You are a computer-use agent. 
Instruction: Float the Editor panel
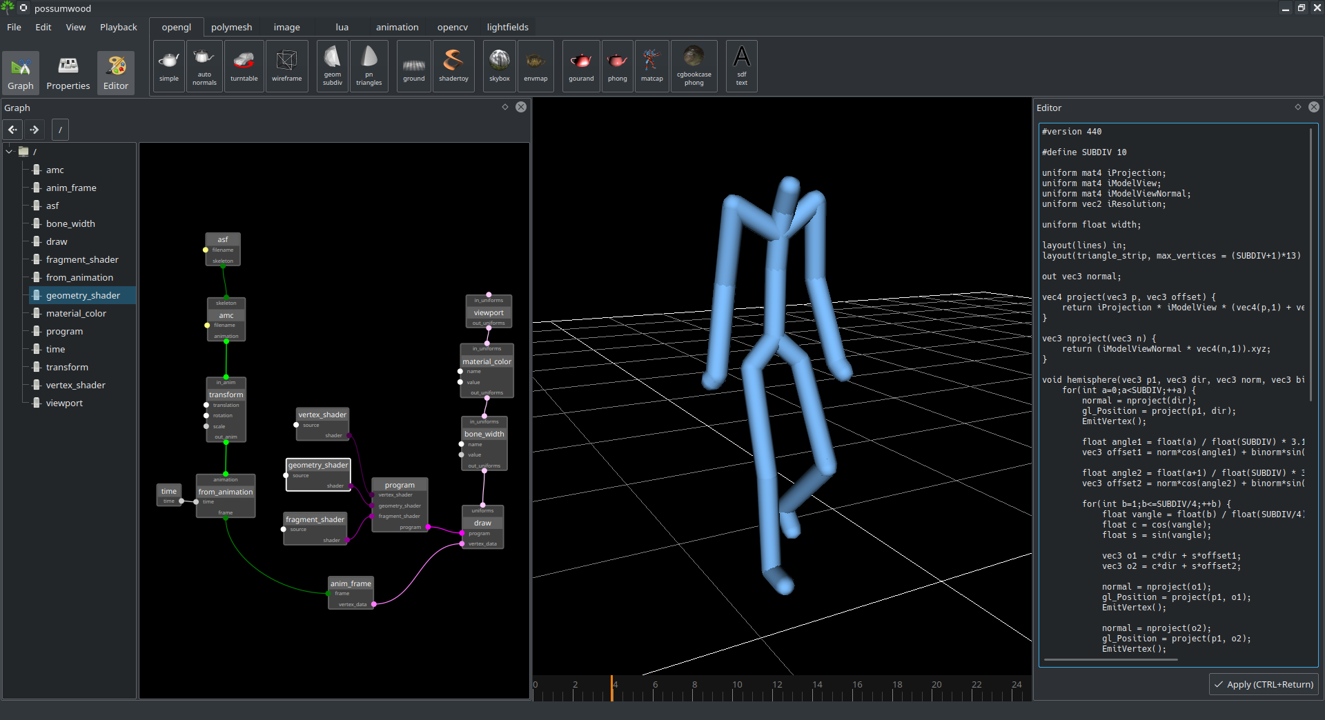(1298, 107)
